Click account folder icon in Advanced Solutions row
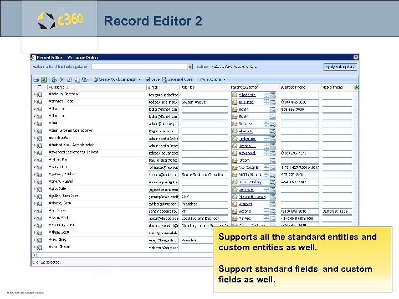This screenshot has width=399, height=299. pos(234,153)
